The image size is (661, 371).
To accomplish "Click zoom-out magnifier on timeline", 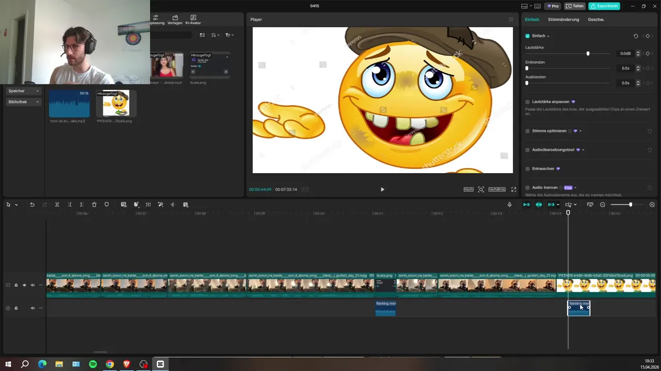I will (603, 205).
